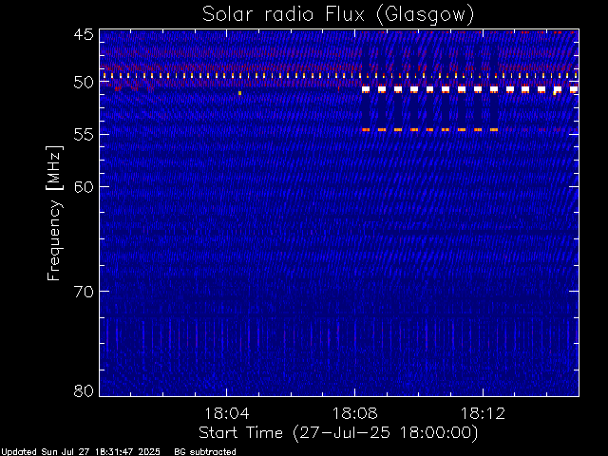Click the 18:12 time tick label
This screenshot has height=456, width=608.
[483, 413]
